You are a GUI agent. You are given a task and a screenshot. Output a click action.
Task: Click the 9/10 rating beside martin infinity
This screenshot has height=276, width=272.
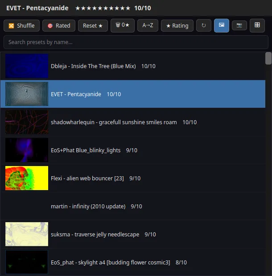point(136,206)
